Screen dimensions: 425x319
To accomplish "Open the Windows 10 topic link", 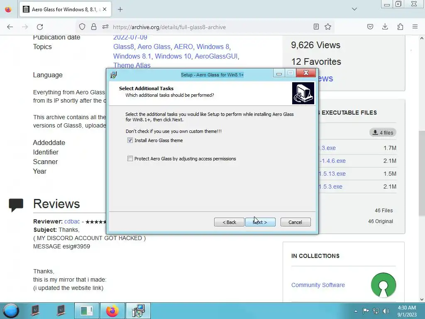I will tap(173, 56).
